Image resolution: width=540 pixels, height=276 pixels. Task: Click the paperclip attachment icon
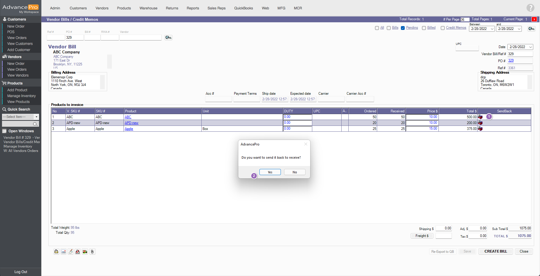92,252
